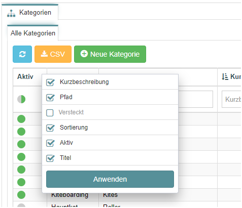Toggle the half-green Aktiv filter circle
The width and height of the screenshot is (242, 208).
click(x=21, y=99)
